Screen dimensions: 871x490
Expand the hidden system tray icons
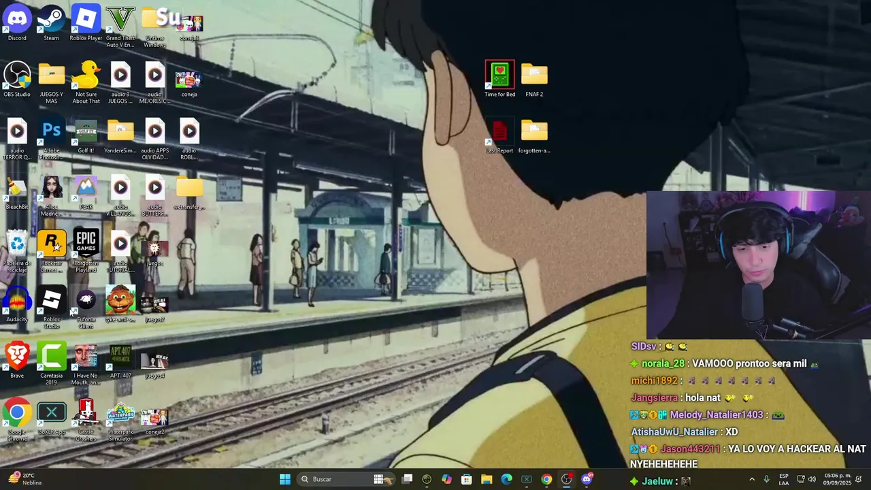[x=752, y=479]
